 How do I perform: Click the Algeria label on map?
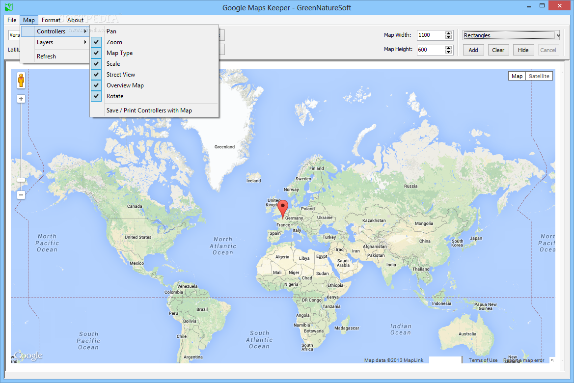tap(282, 257)
